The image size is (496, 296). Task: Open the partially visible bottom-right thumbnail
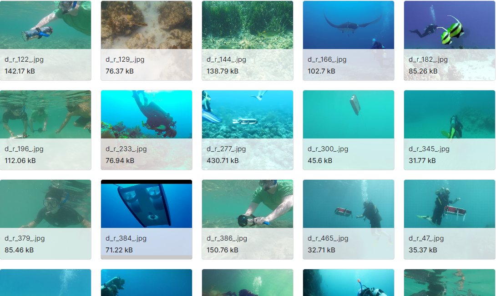coord(449,283)
